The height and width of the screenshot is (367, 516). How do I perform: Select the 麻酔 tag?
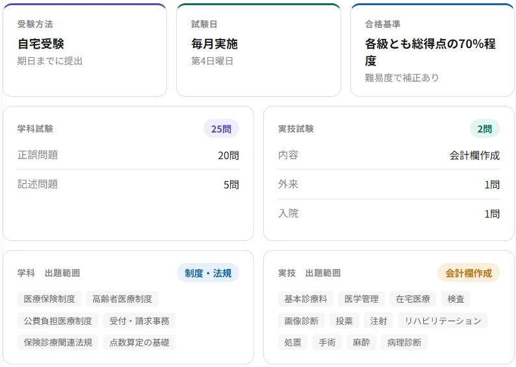point(361,342)
